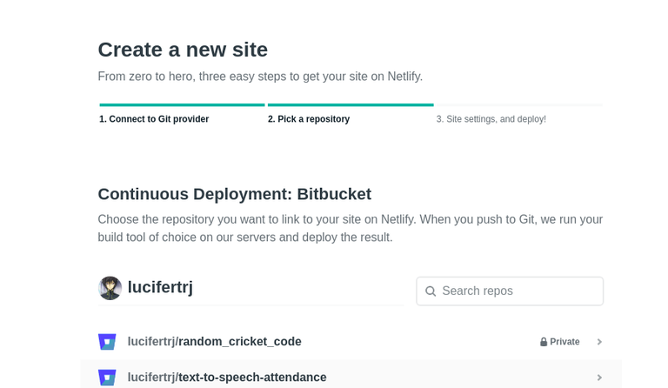Click the Private lock badge
This screenshot has width=668, height=388.
coord(559,342)
